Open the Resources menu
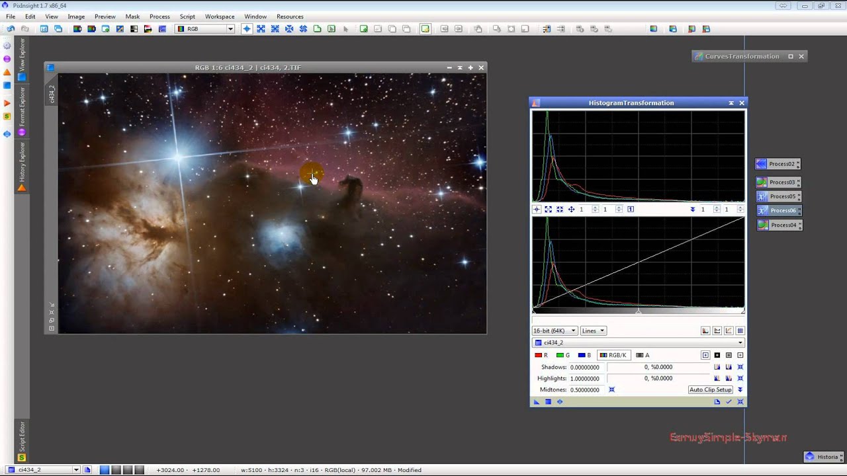This screenshot has height=476, width=847. (x=290, y=17)
